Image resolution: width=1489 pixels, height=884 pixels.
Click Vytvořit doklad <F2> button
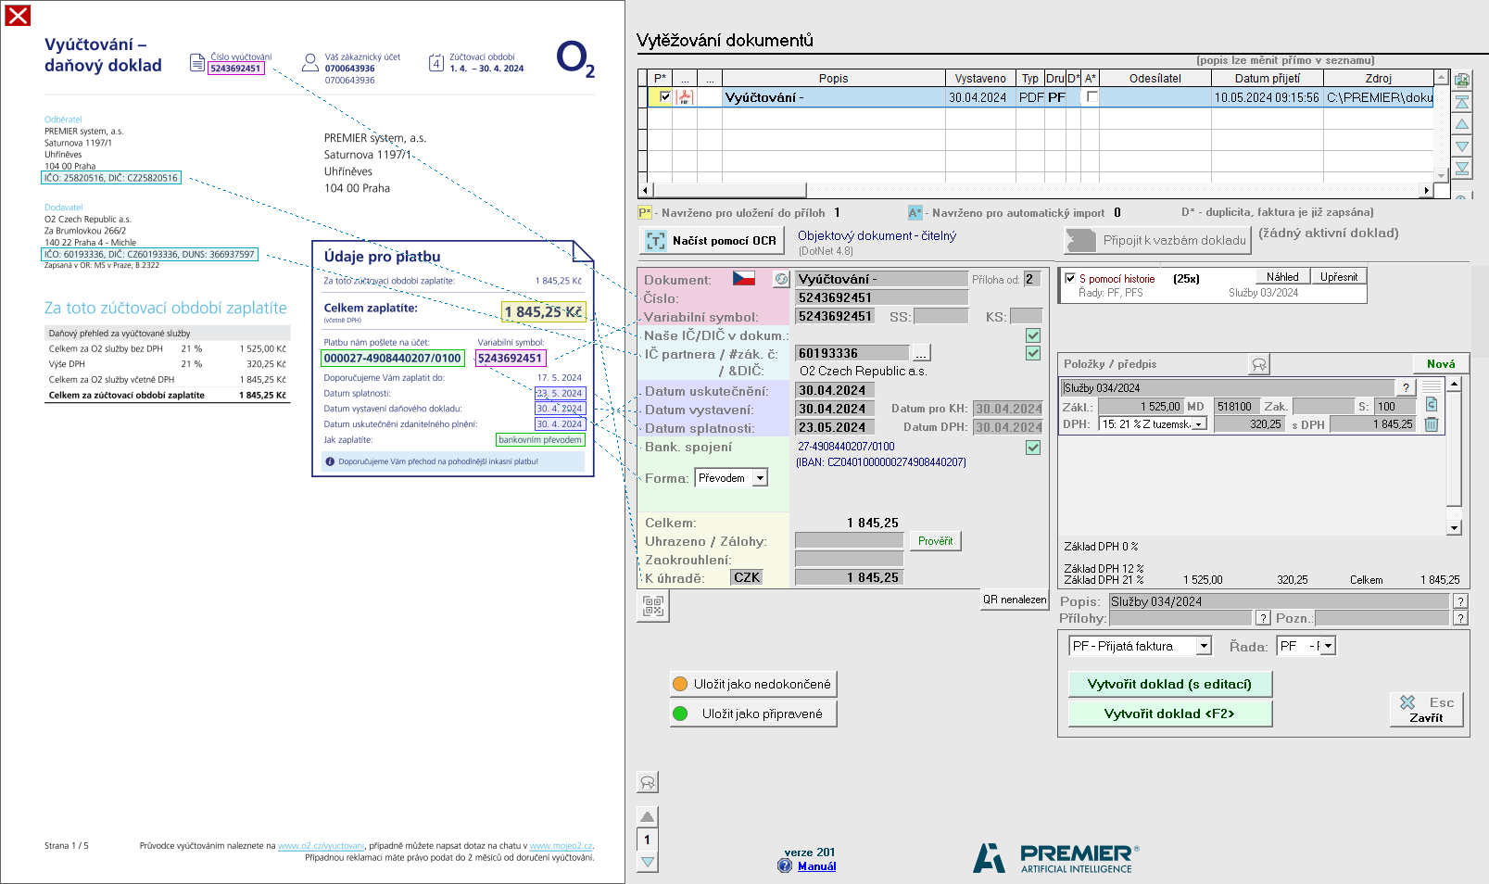click(1169, 714)
